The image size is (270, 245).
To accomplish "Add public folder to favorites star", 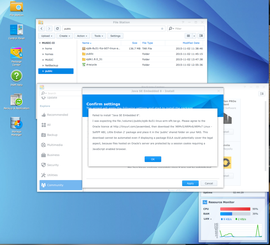I will click(162, 29).
